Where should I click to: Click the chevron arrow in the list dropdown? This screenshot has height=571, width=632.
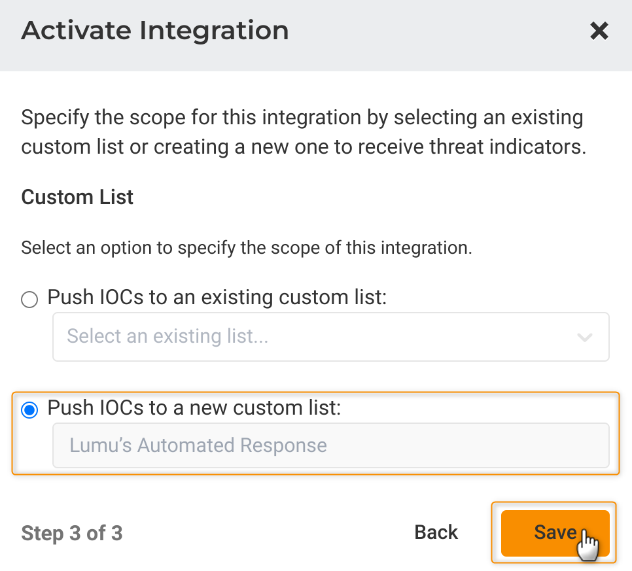pos(584,337)
